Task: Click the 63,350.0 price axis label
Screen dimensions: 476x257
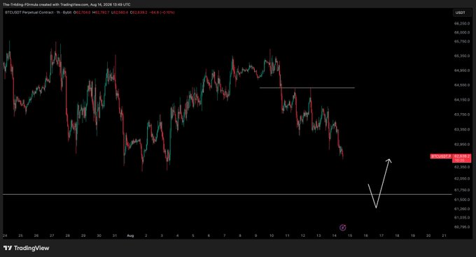Action: click(x=462, y=130)
